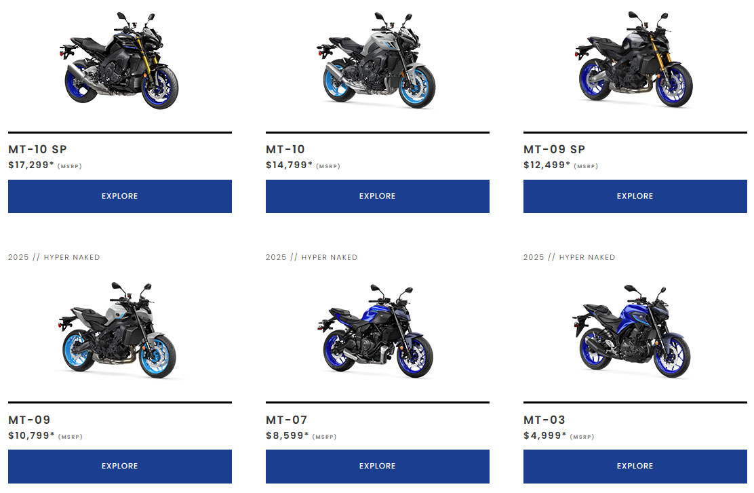The height and width of the screenshot is (493, 754).
Task: Click the $8,599 MSRP price text
Action: coord(301,436)
